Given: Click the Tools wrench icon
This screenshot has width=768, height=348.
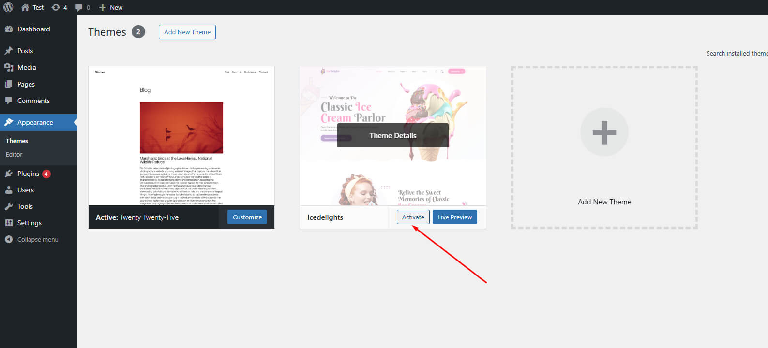Looking at the screenshot, I should coord(9,206).
